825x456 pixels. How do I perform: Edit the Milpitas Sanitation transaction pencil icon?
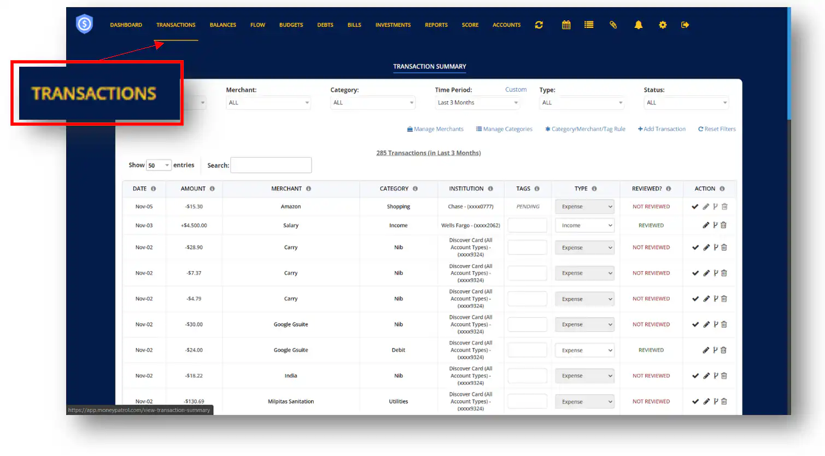[706, 401]
